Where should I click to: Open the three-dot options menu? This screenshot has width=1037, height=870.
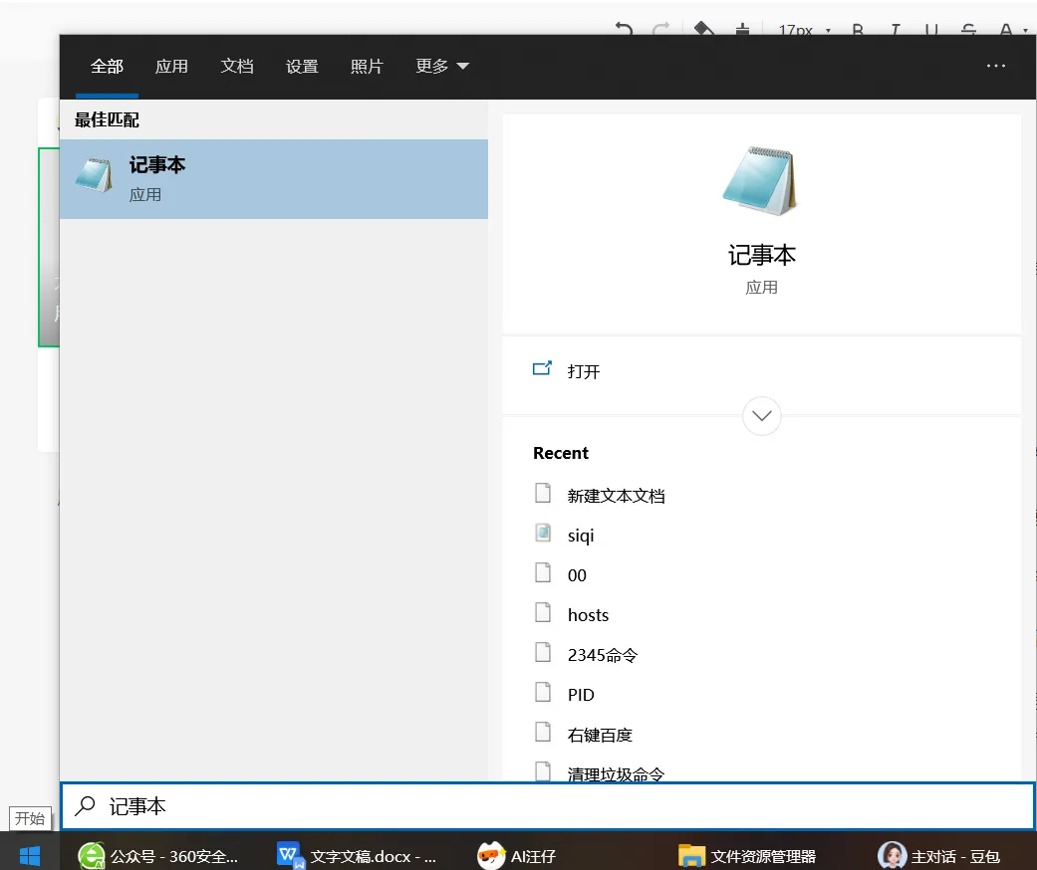995,66
